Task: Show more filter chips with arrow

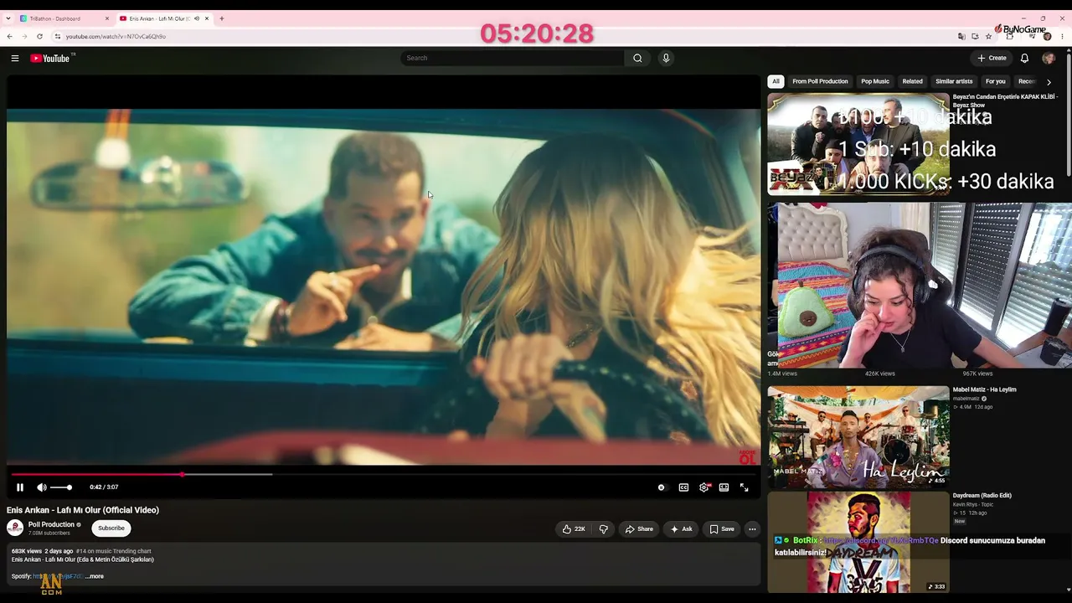Action: 1049,82
